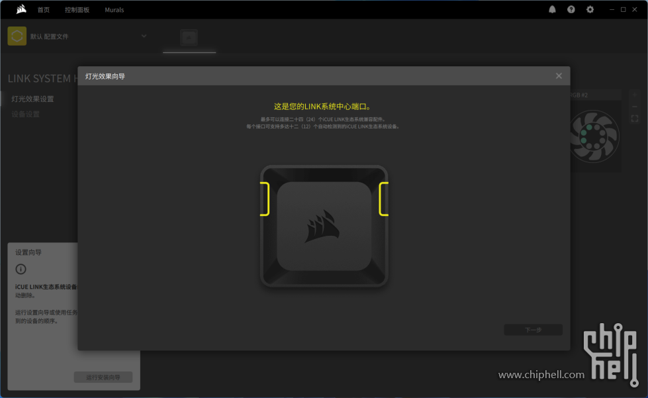
Task: Open the notifications bell
Action: click(x=552, y=9)
